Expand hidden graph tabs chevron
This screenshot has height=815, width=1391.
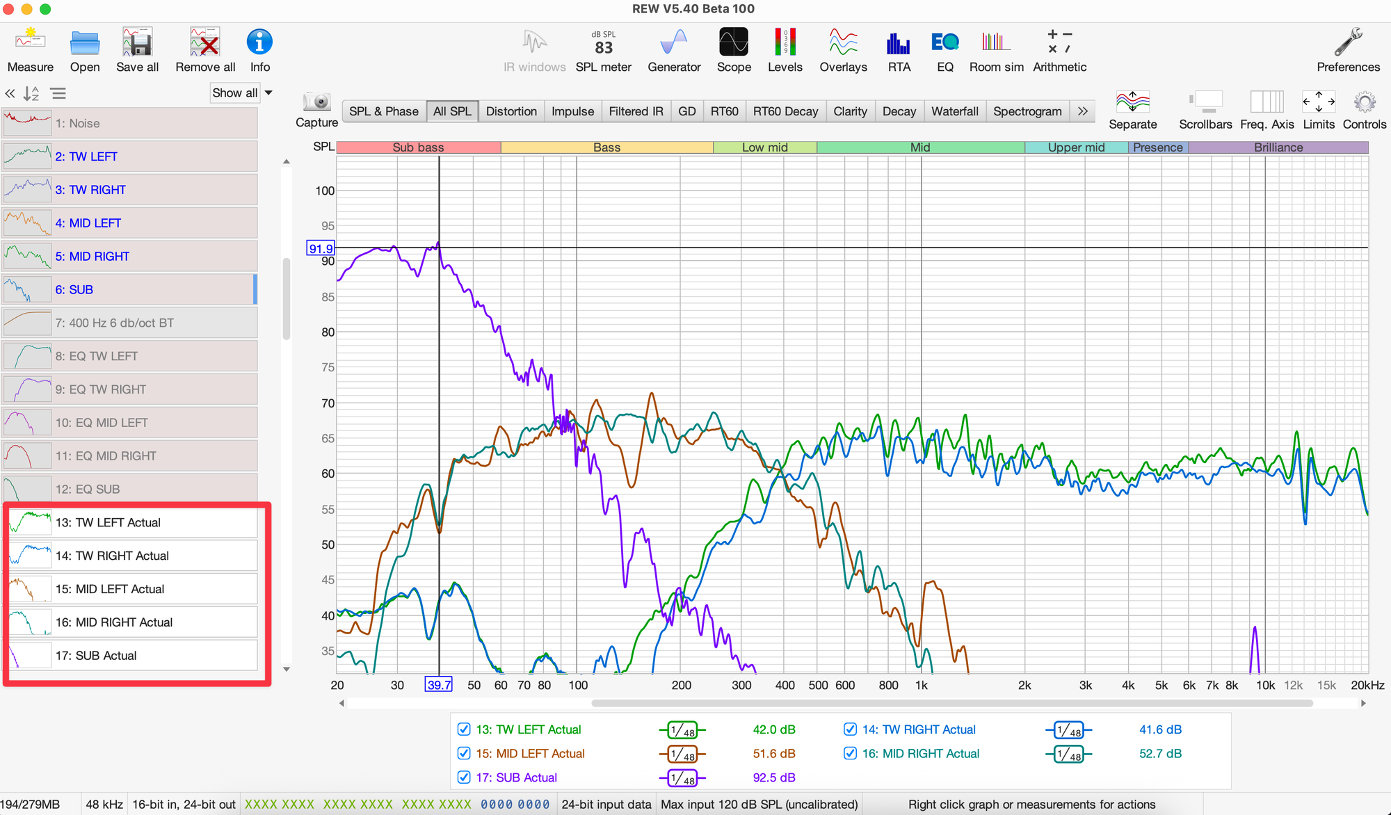pyautogui.click(x=1083, y=111)
